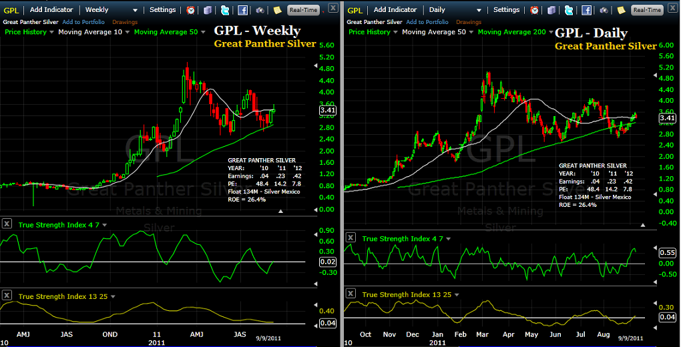Click the GPL ticker symbol in Daily chart
681x347 pixels.
(x=355, y=10)
